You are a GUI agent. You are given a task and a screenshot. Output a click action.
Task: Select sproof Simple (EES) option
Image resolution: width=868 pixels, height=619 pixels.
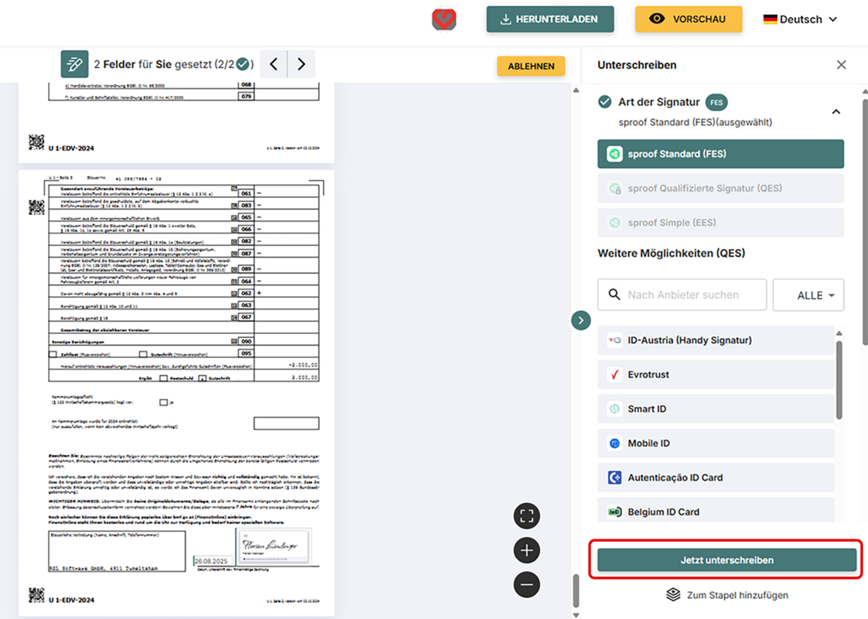click(720, 222)
